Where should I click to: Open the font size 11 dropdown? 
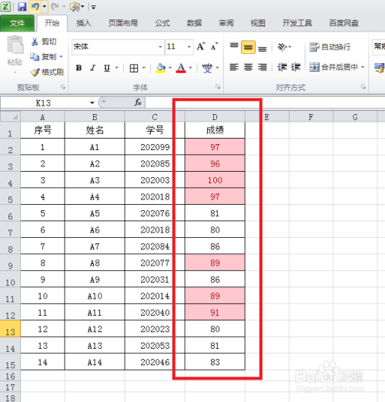point(189,47)
